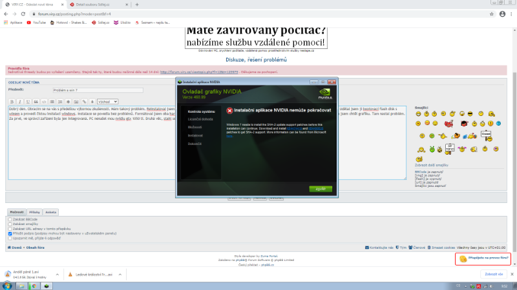Viewport: 517px width, 290px height.
Task: Bookmark page with star icon
Action: 492,14
